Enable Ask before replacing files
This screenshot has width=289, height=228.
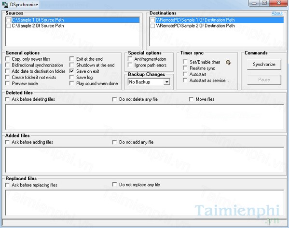tap(8, 185)
